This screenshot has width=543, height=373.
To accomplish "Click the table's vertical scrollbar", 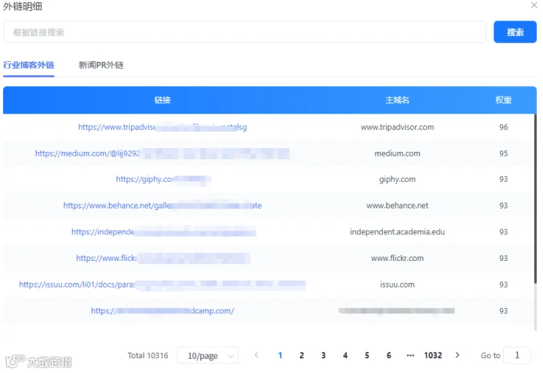I will point(535,199).
